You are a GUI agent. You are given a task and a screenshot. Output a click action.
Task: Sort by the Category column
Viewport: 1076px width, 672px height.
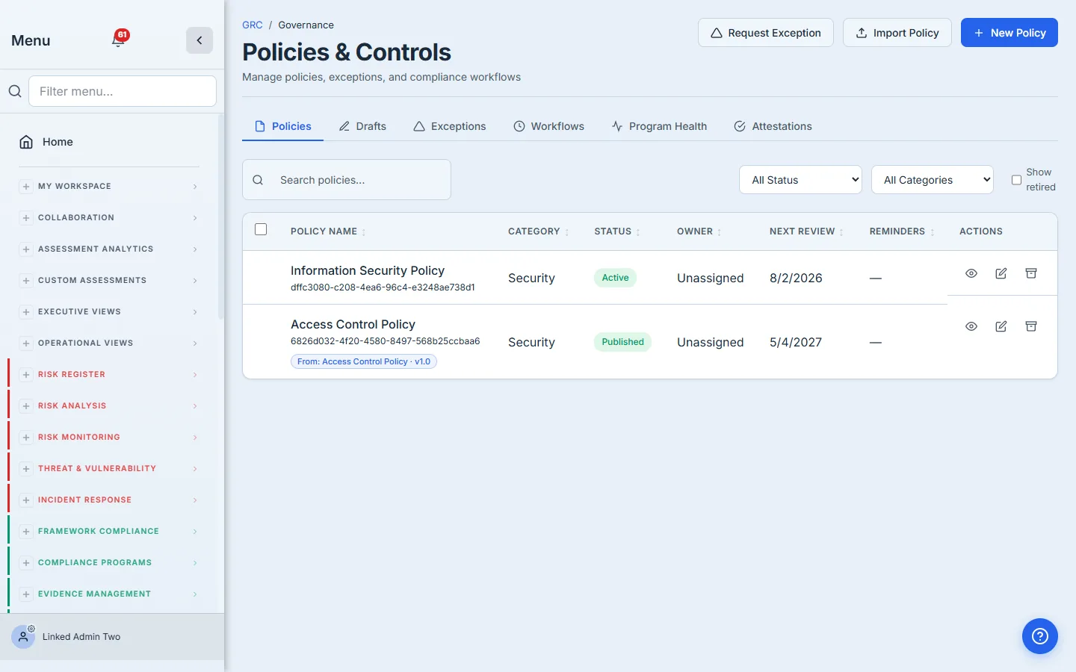(538, 231)
